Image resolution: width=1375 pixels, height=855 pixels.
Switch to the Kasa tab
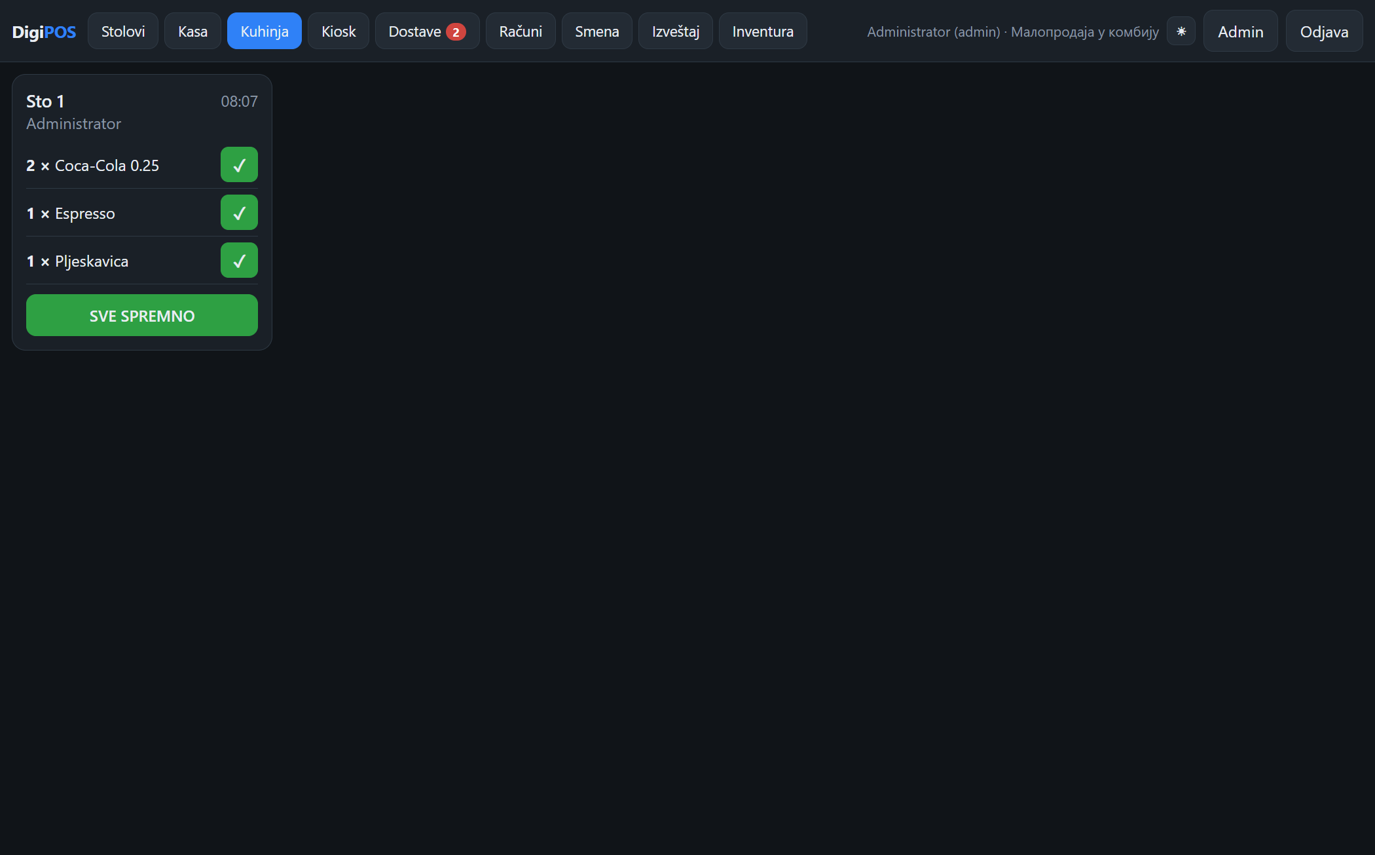[192, 31]
